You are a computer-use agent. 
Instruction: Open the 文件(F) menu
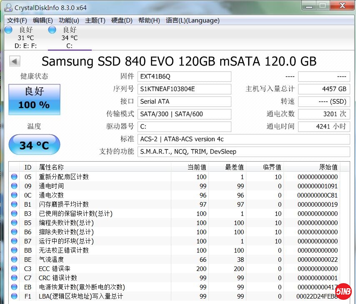tap(17, 20)
